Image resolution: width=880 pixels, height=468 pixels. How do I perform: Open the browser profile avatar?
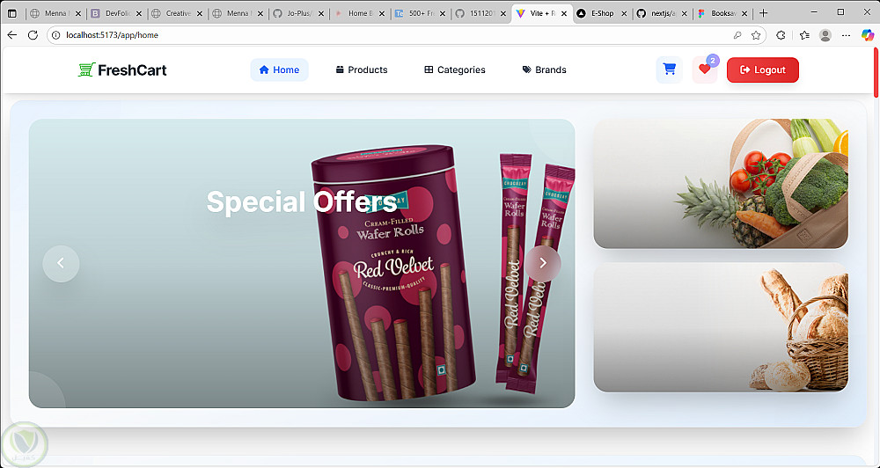[825, 35]
